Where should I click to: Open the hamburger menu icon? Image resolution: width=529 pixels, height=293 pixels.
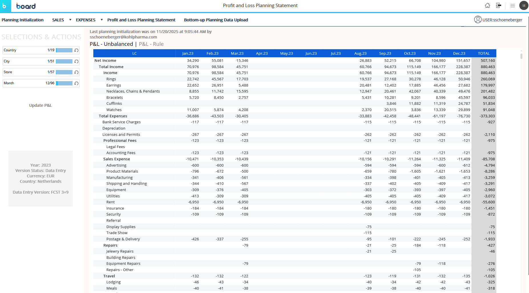512,5
